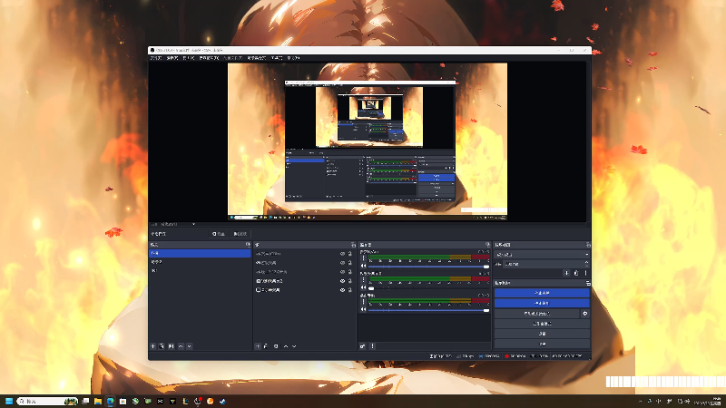Delete the transition with the trash icon
This screenshot has width=726, height=408.
click(576, 273)
